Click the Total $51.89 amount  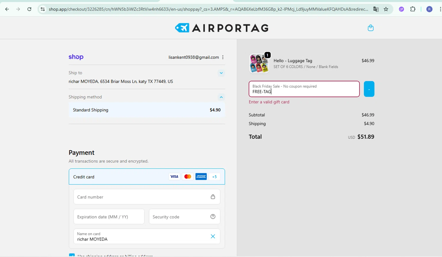click(x=366, y=137)
